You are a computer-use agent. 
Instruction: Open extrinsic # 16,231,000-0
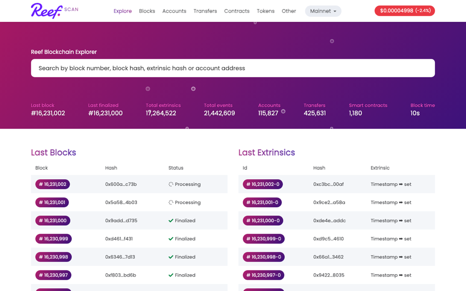pos(263,220)
